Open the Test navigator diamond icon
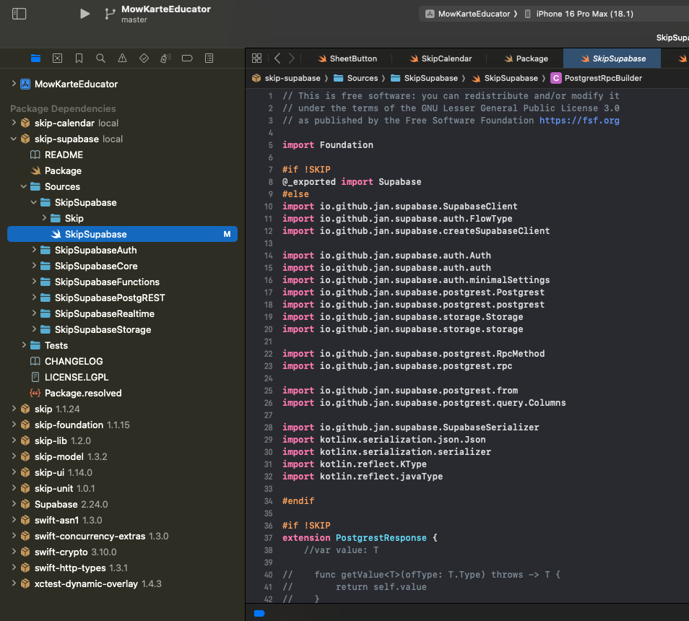The height and width of the screenshot is (621, 689). pos(144,58)
